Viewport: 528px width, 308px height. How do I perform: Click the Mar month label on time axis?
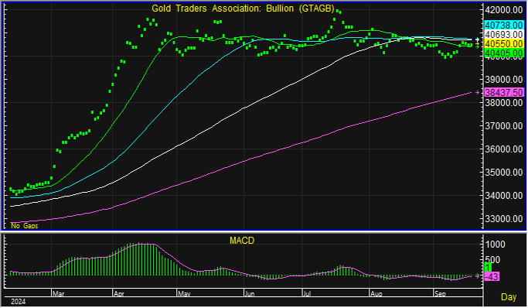(58, 293)
